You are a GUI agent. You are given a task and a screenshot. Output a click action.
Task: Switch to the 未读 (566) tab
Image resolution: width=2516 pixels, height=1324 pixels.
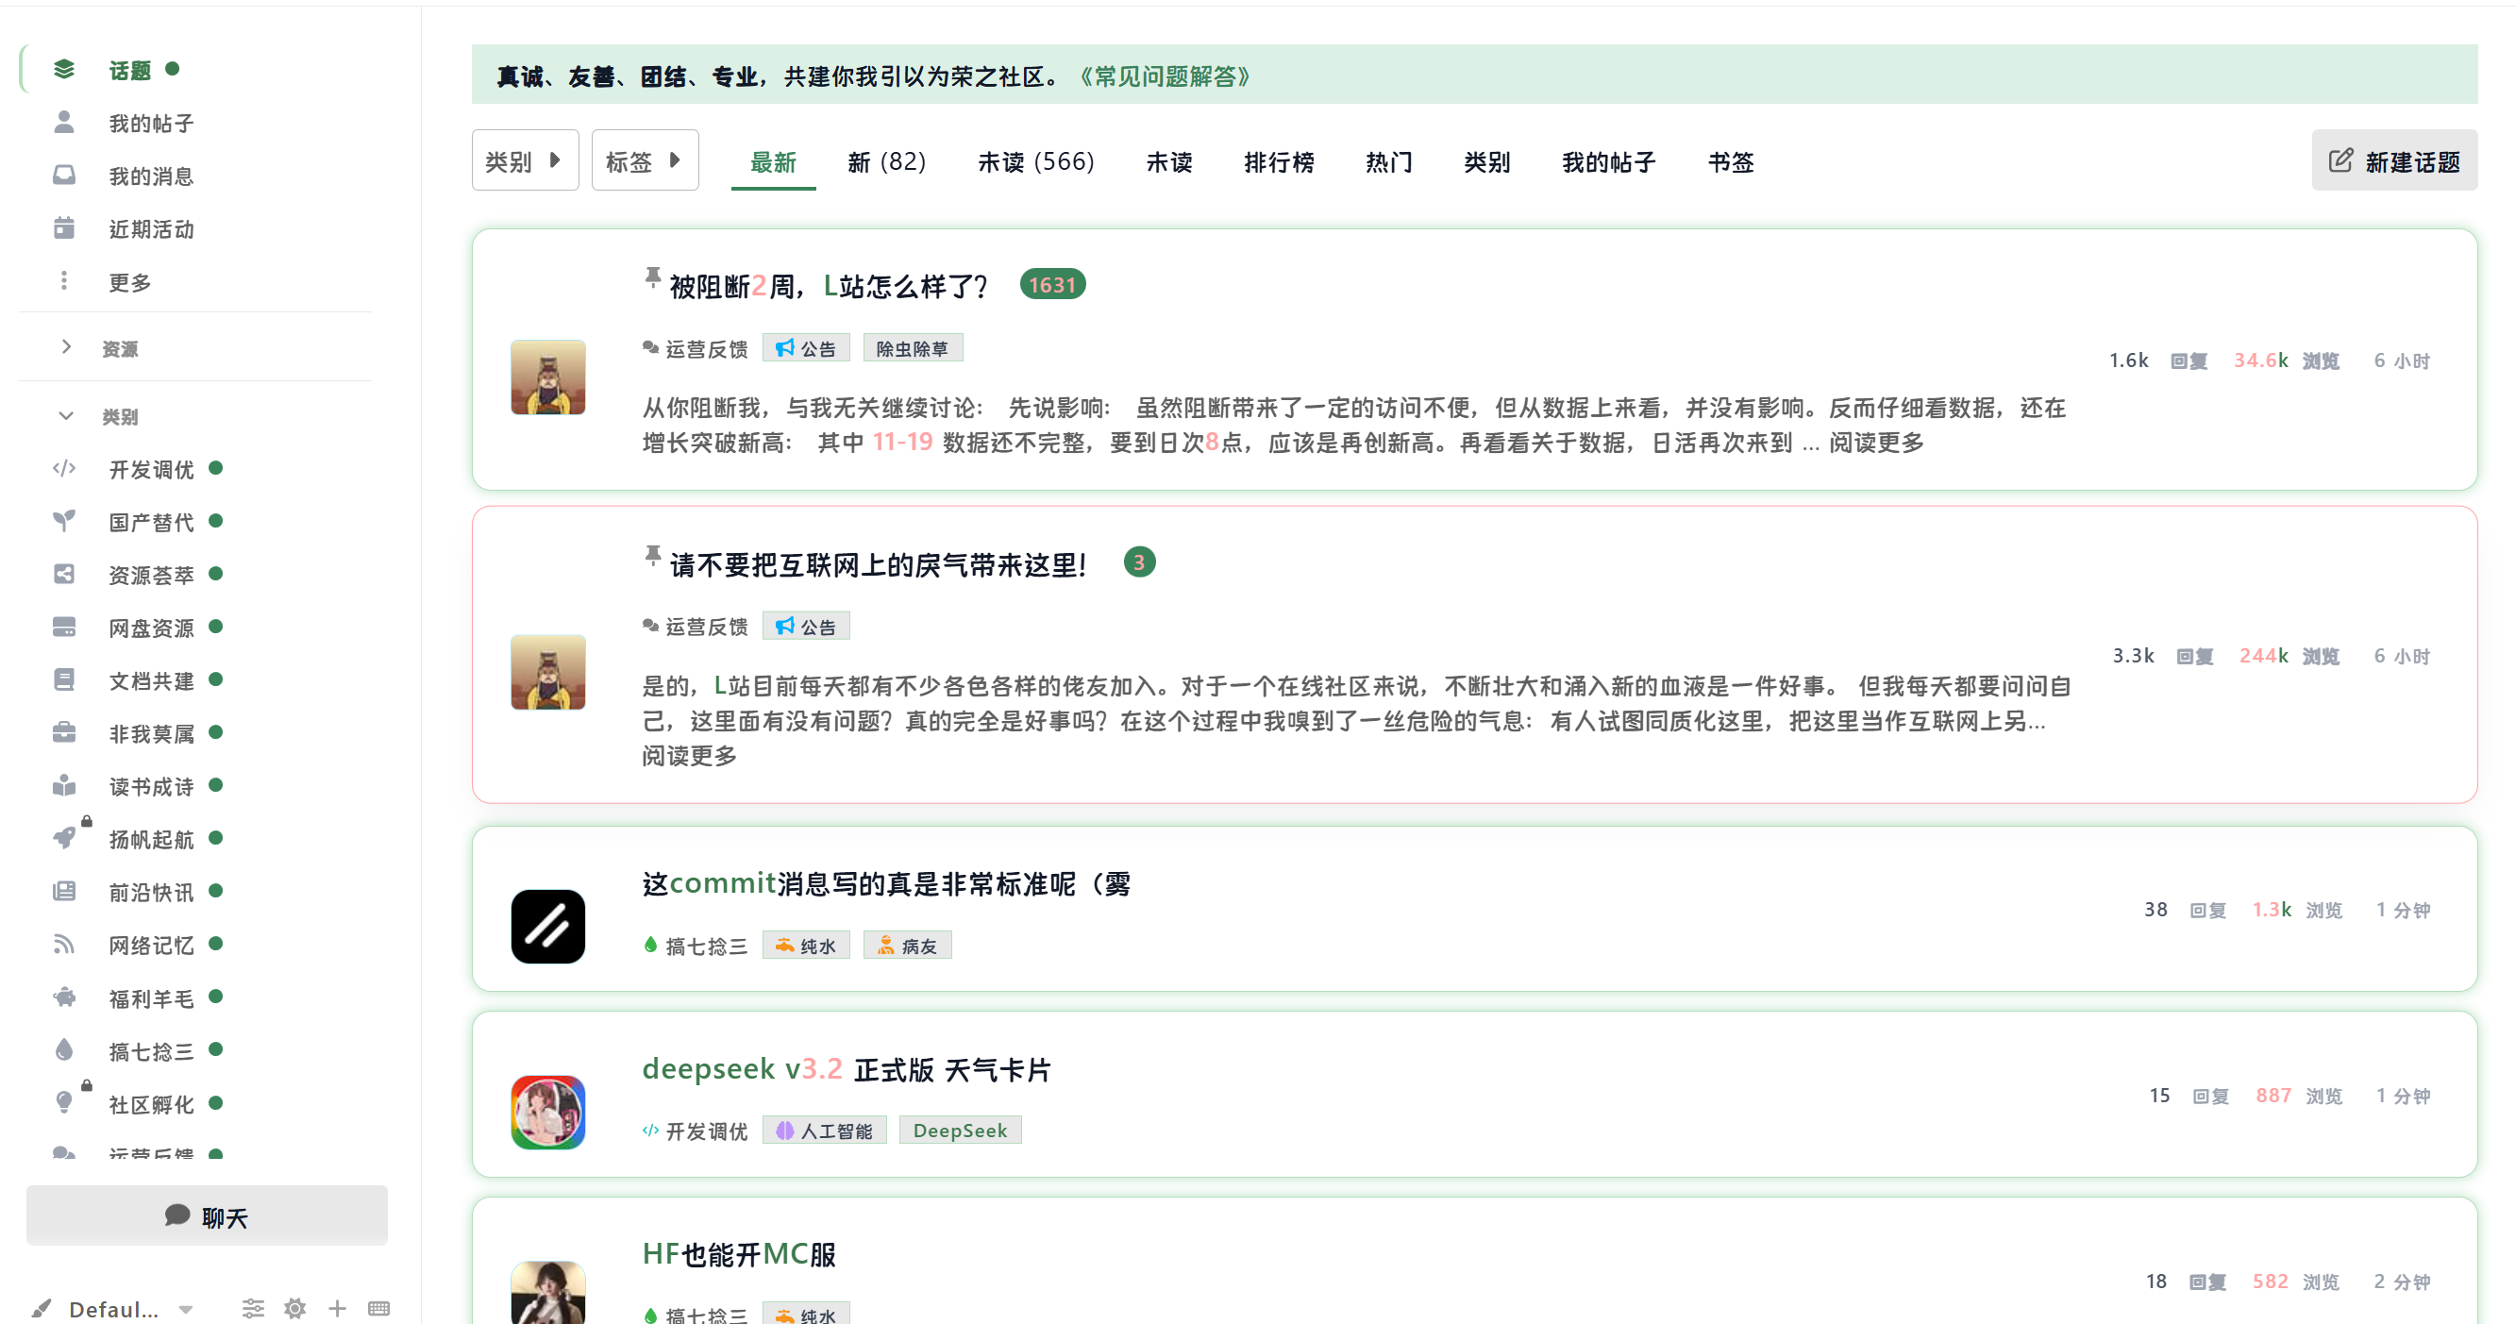[1035, 162]
